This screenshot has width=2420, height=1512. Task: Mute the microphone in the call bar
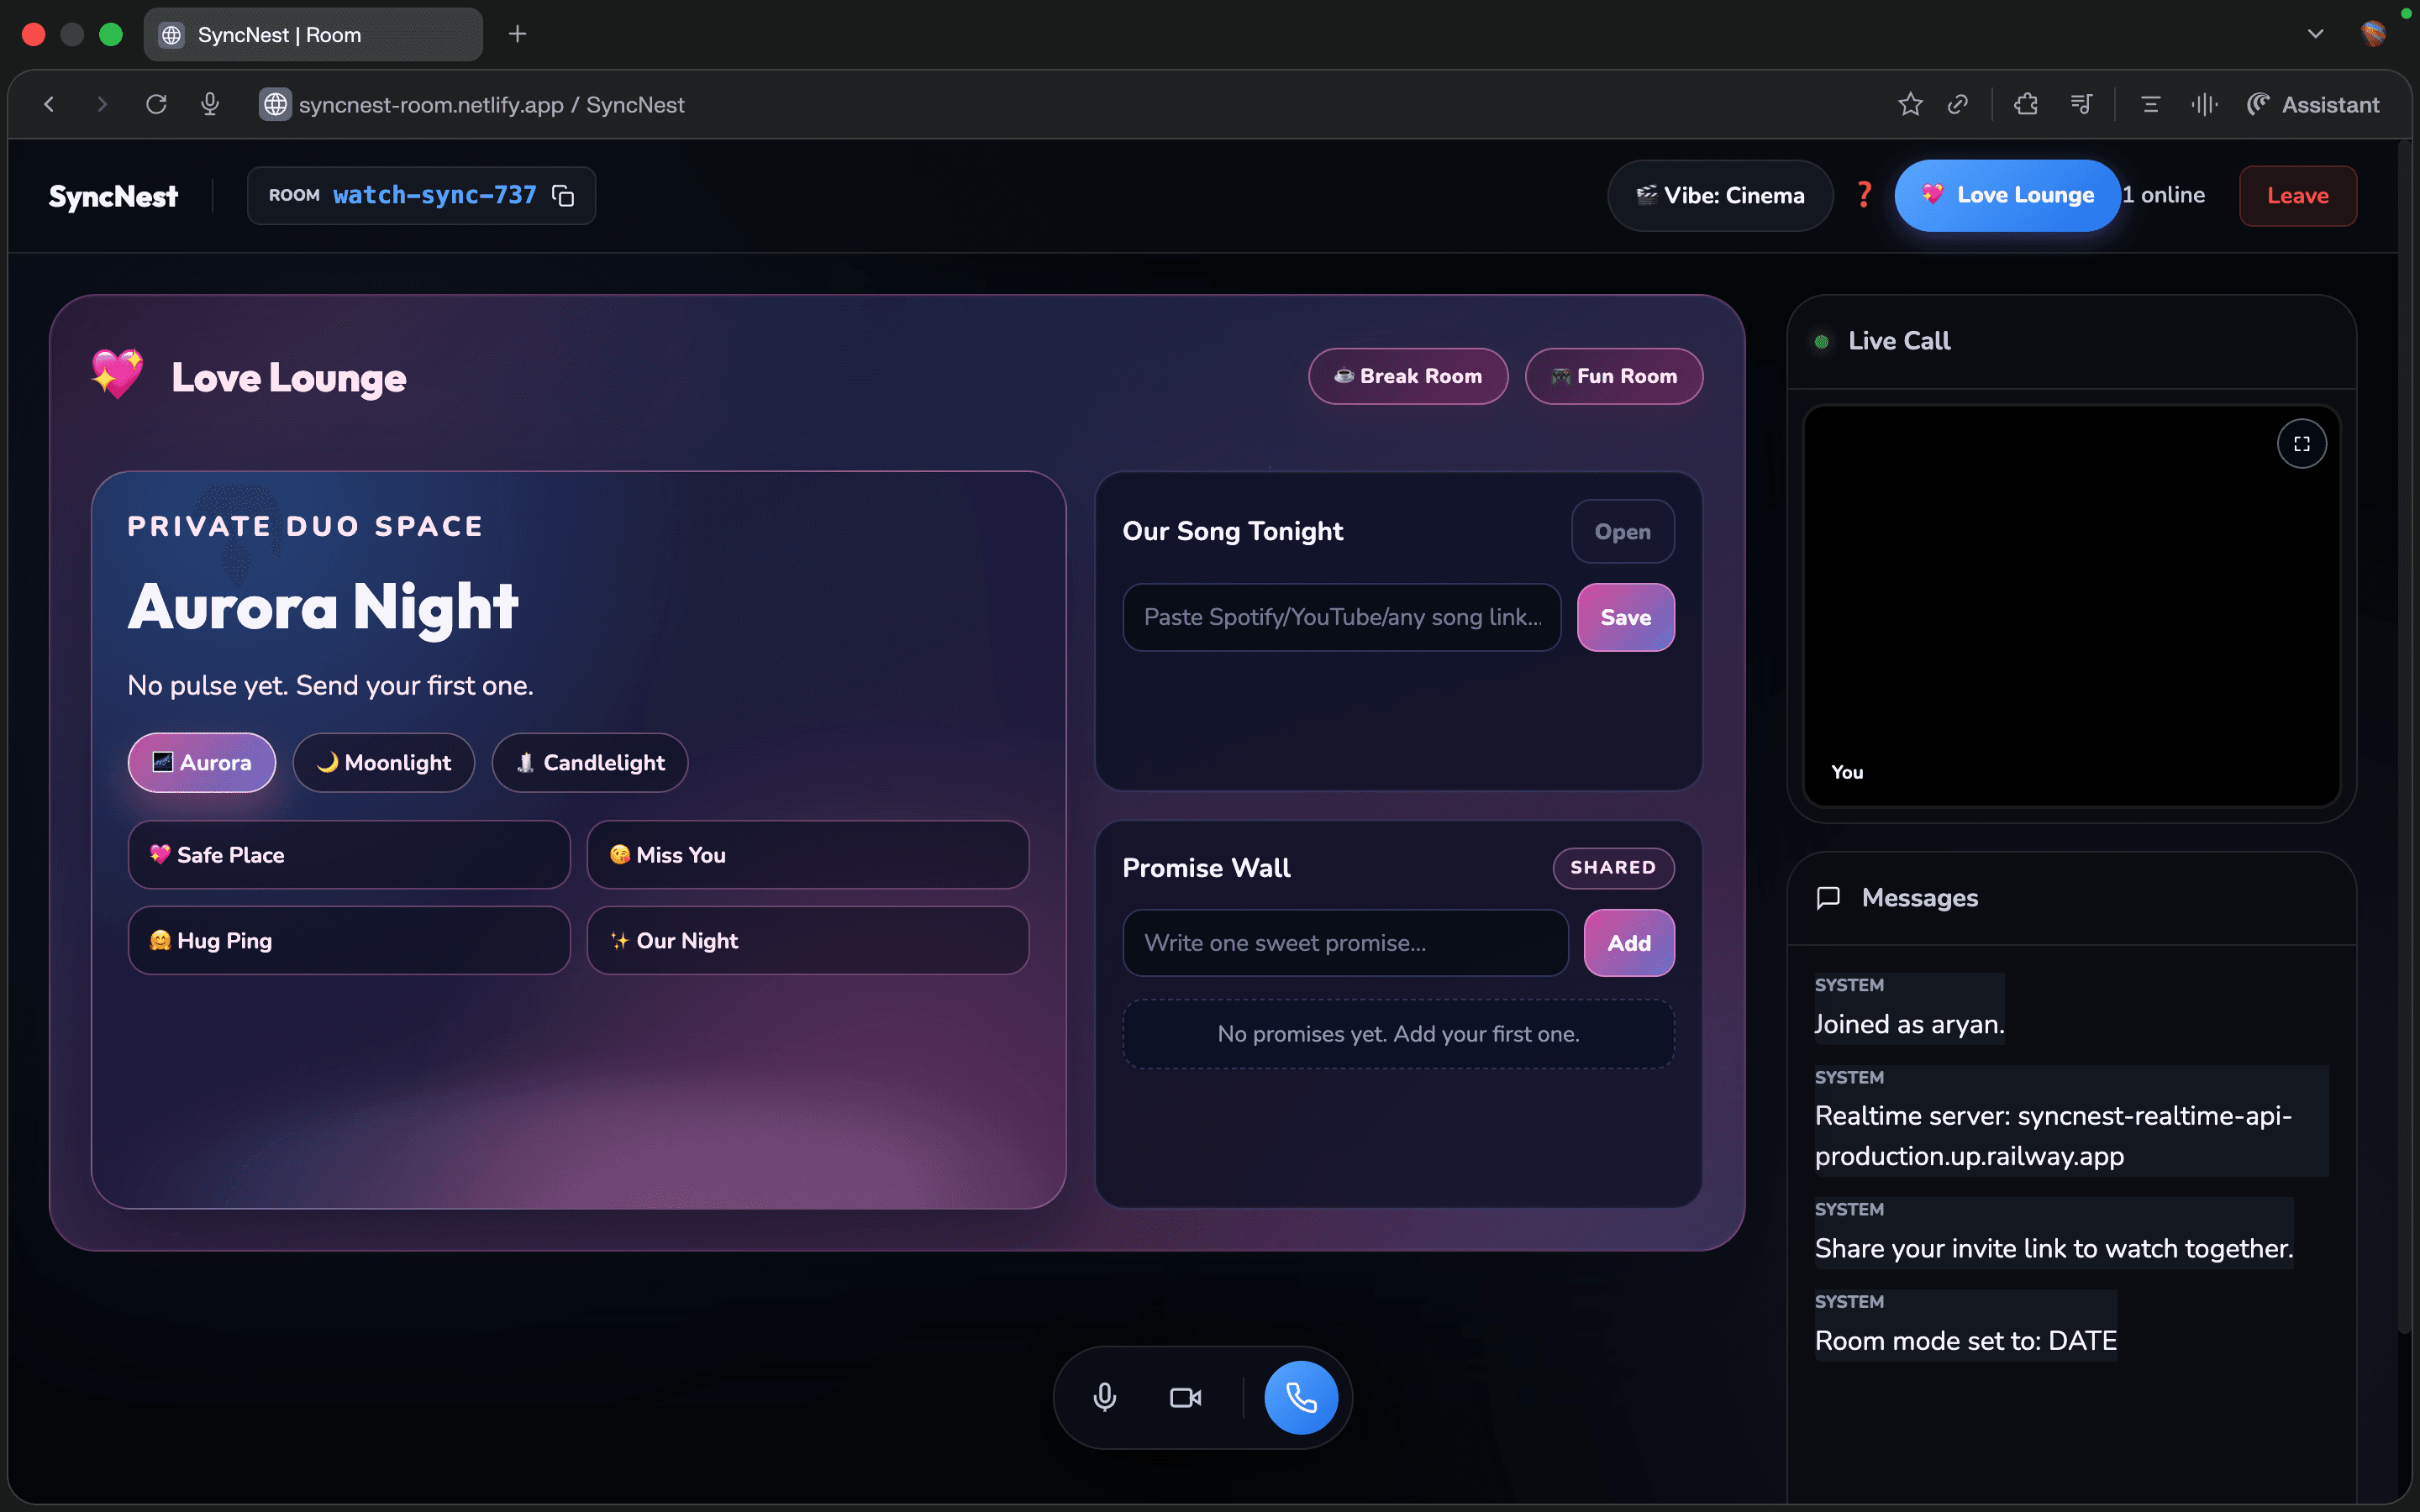1104,1397
